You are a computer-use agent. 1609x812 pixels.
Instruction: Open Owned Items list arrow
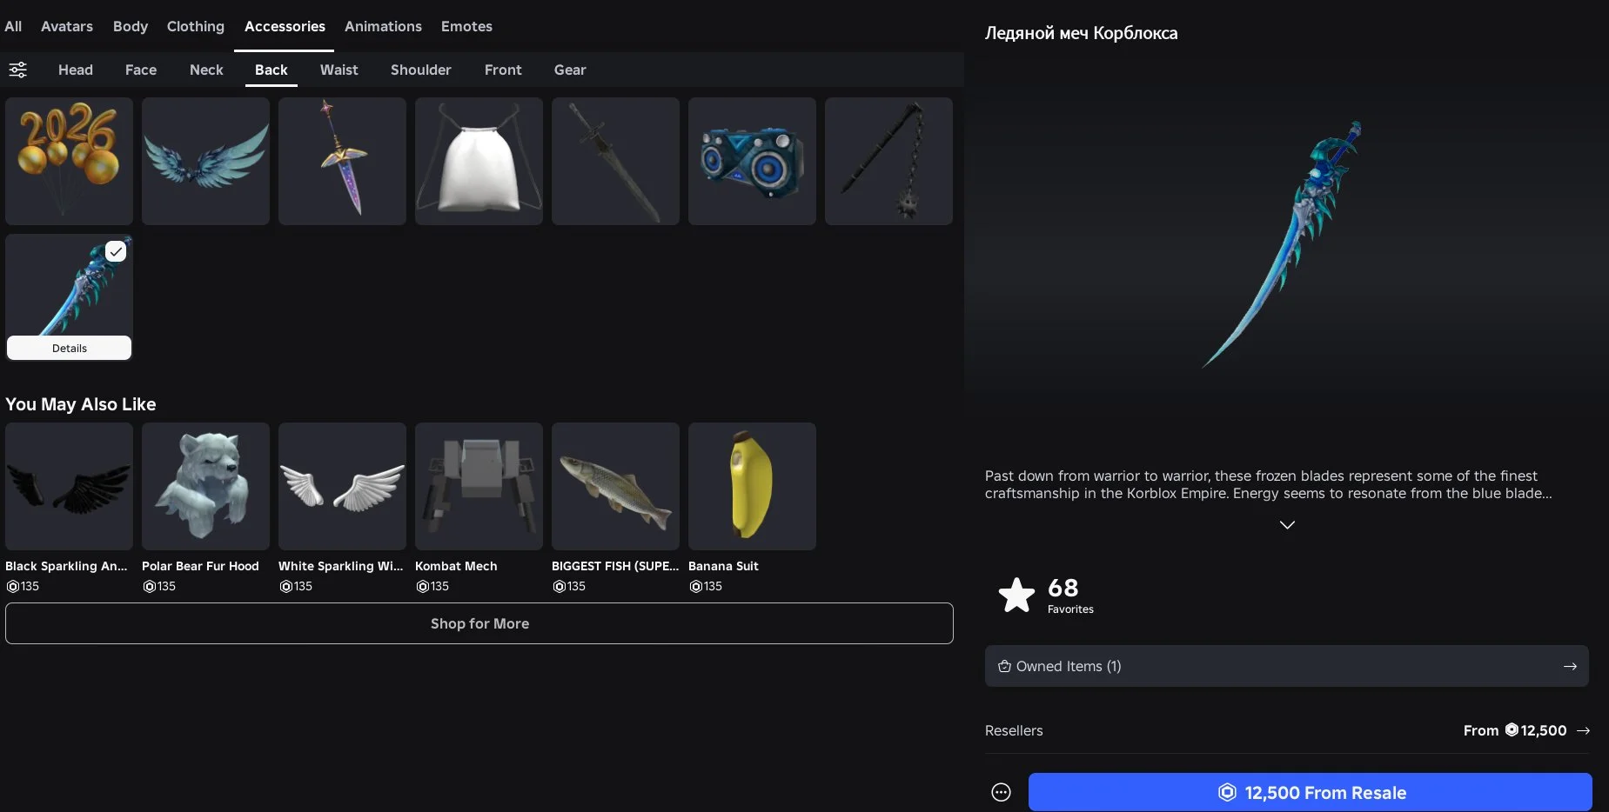pos(1569,666)
